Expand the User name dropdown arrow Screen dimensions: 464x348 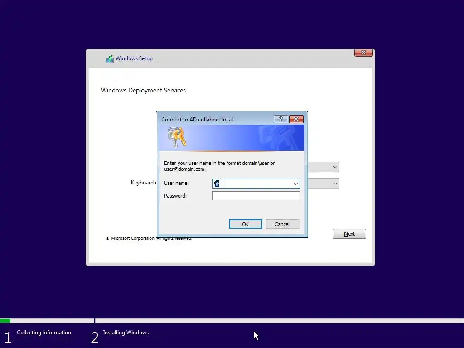[x=295, y=184]
